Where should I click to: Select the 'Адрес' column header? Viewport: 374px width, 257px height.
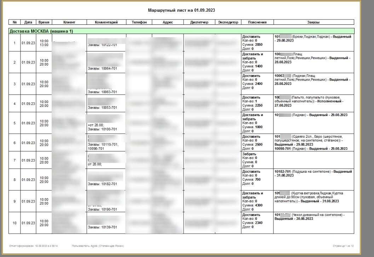click(x=168, y=22)
